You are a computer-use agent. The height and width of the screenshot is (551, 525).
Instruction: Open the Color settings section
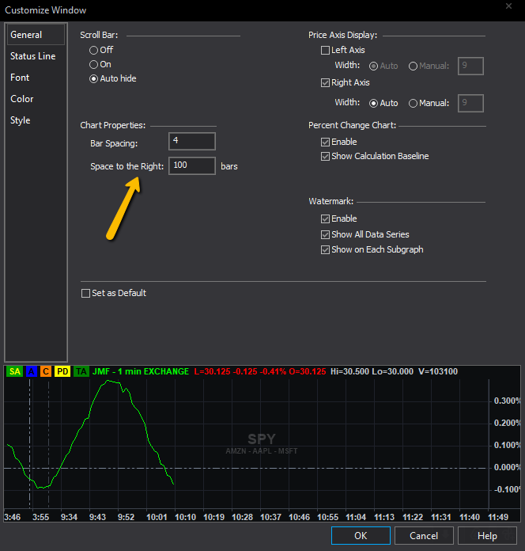[22, 99]
